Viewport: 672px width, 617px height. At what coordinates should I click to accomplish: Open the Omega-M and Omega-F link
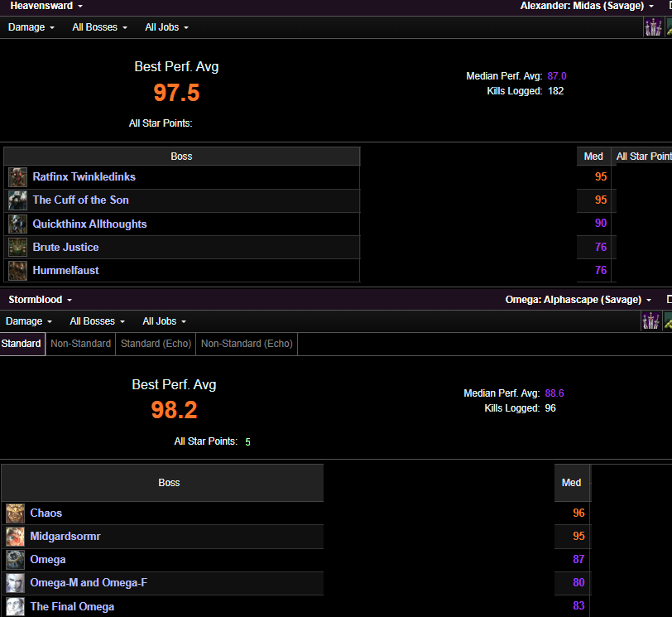89,583
